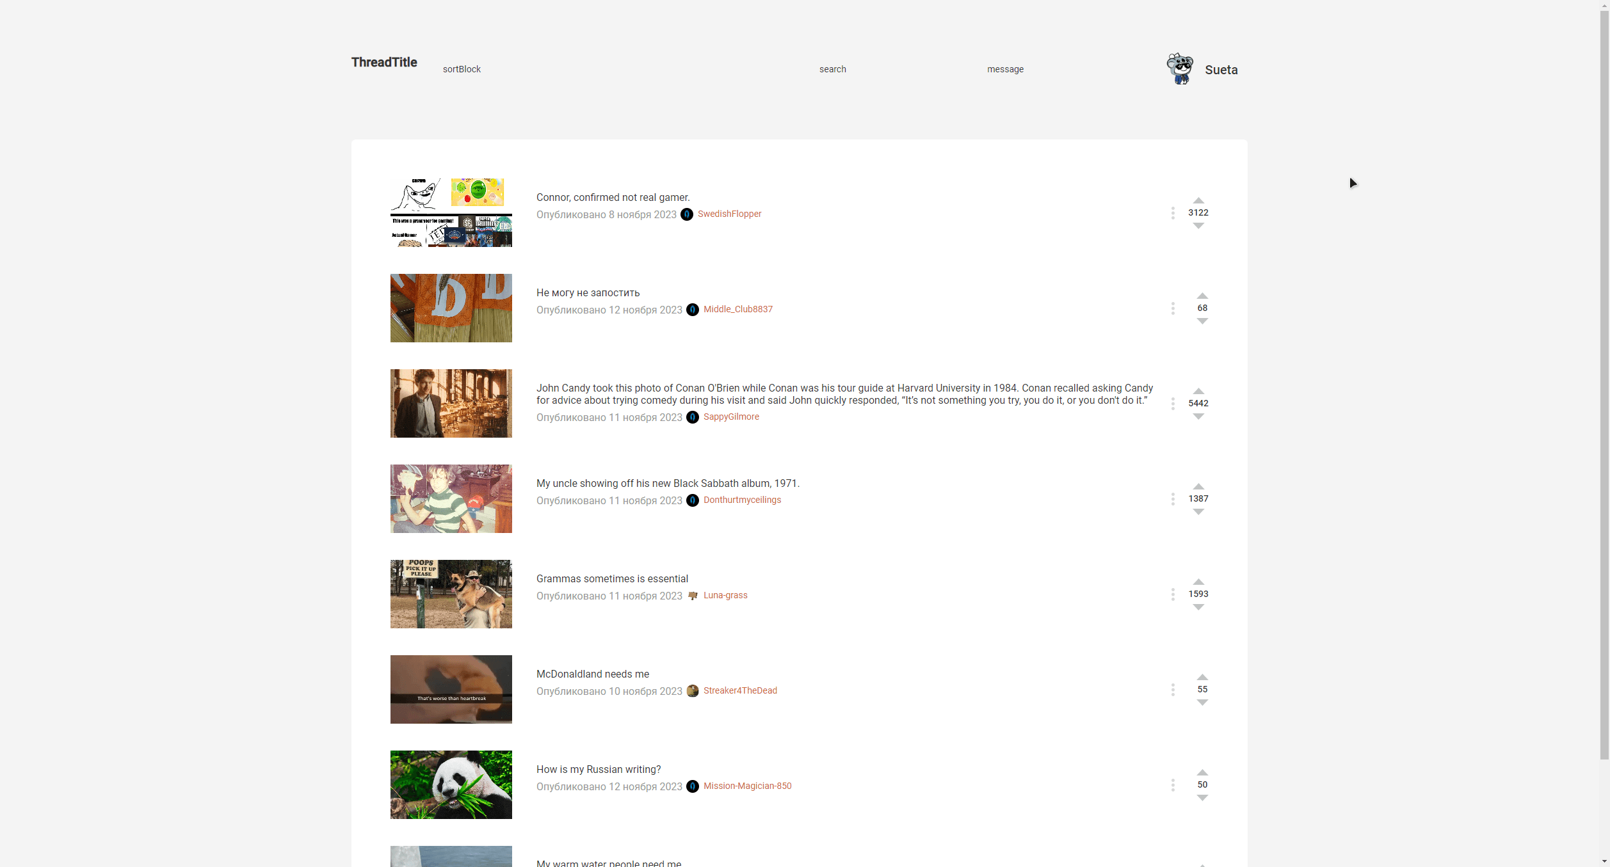Open 'Grammas sometimes is essential' title

(x=612, y=578)
